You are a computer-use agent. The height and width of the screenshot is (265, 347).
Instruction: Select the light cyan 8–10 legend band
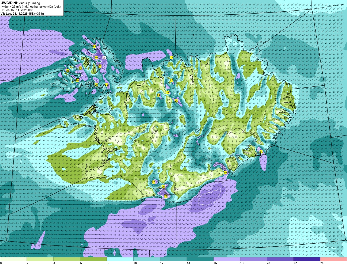120,259
